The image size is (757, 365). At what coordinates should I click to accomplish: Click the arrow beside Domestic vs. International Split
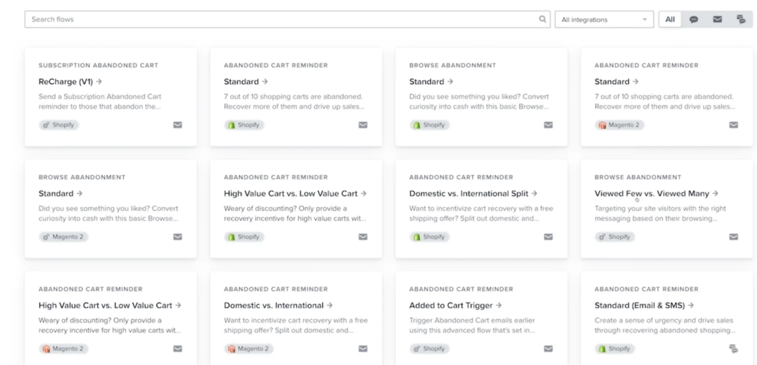[534, 194]
